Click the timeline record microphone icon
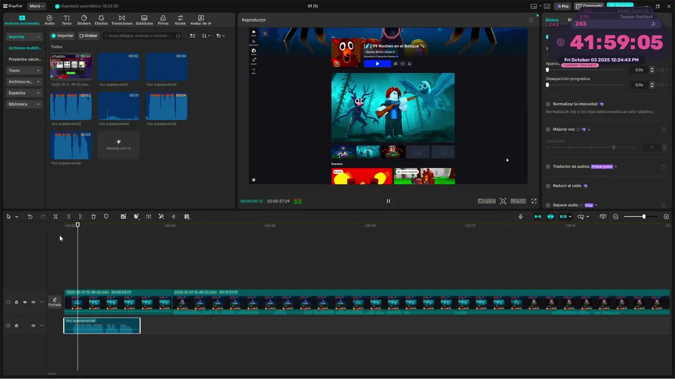The image size is (675, 379). point(520,216)
